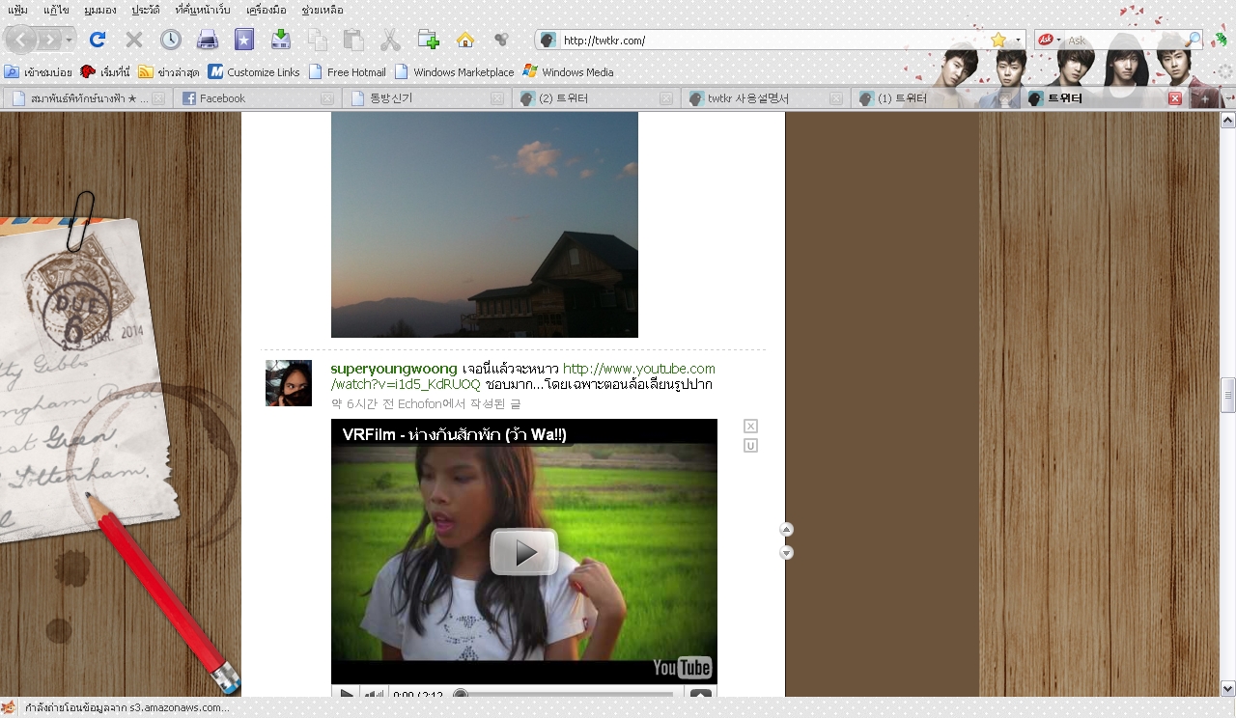This screenshot has height=718, width=1236.
Task: Bookmark this page with the star
Action: [998, 41]
